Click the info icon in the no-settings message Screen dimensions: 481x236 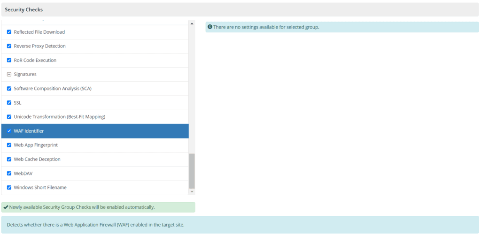point(210,27)
